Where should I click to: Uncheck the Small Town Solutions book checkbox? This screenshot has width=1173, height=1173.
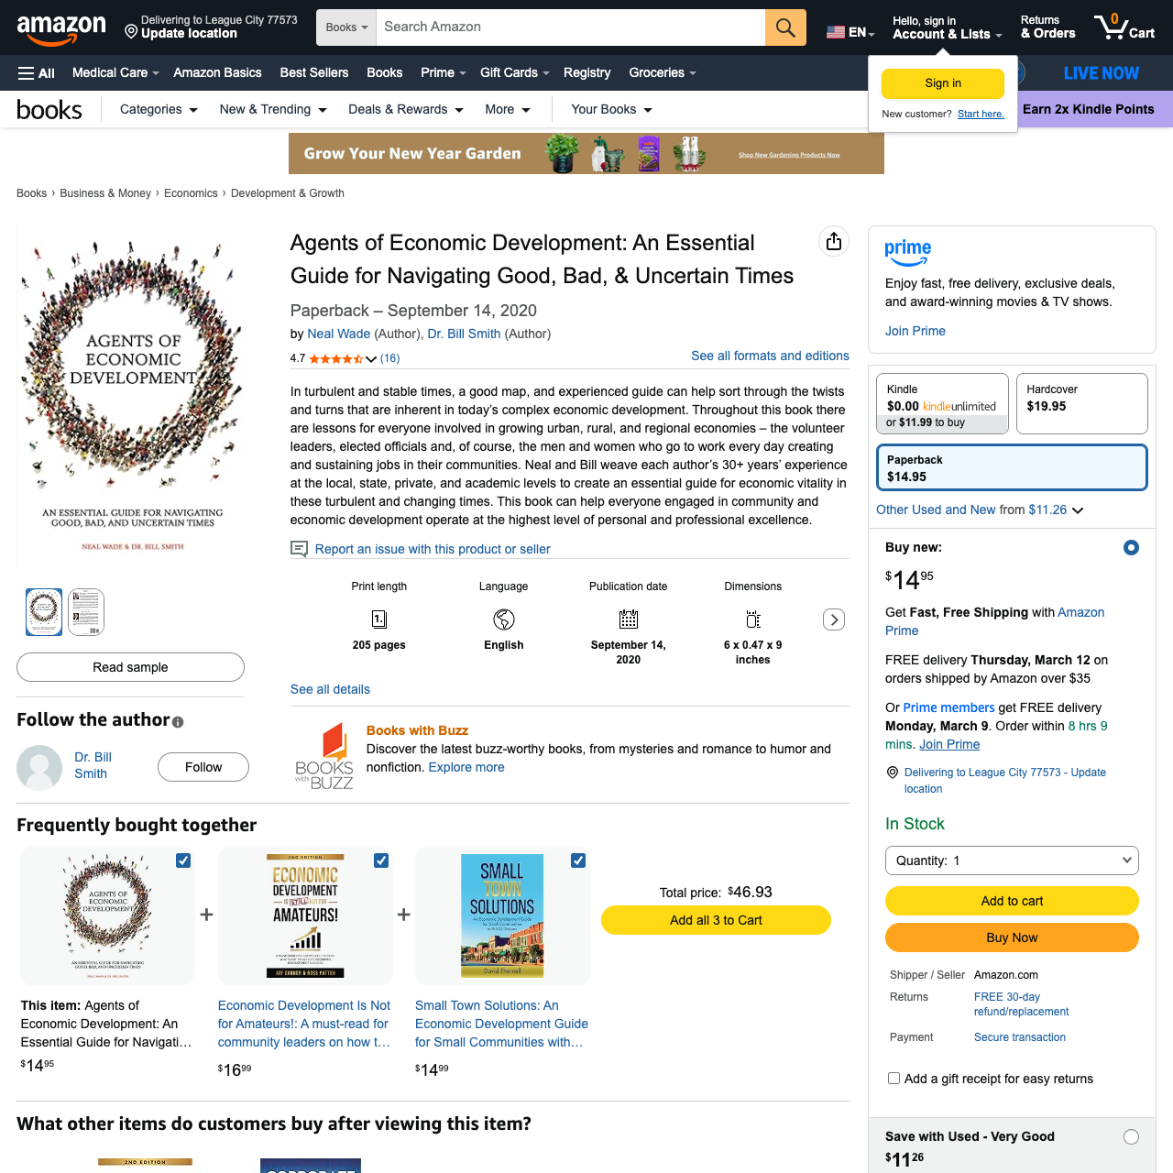point(578,861)
